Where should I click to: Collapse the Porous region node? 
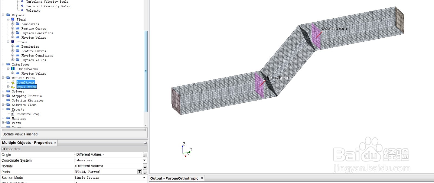8,42
